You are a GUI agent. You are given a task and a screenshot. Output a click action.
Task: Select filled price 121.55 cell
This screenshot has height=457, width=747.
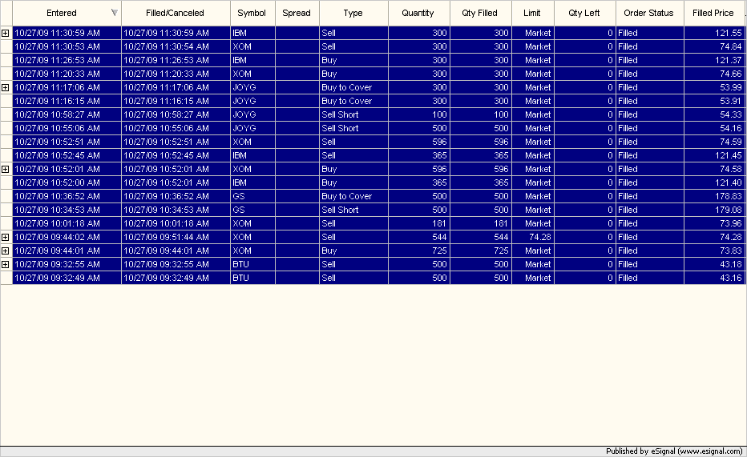coord(714,34)
